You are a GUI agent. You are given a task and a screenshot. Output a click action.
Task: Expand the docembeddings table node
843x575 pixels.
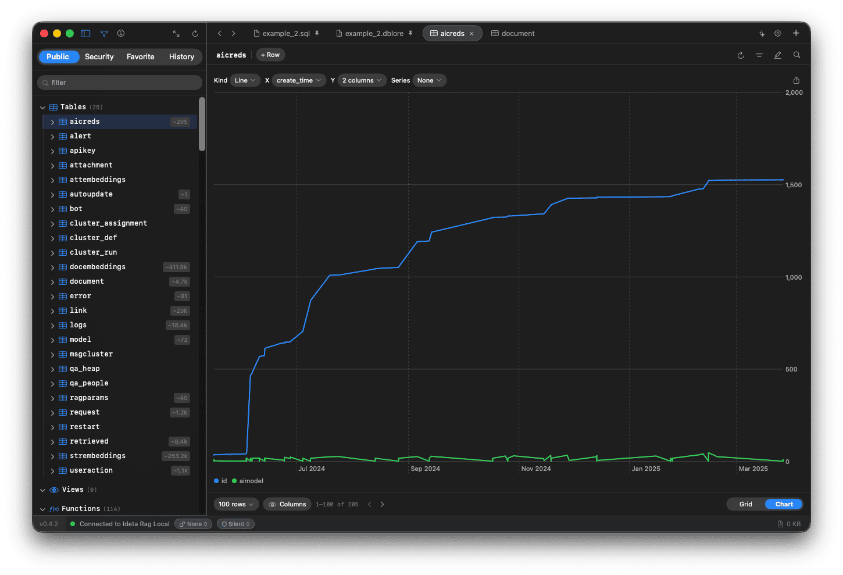coord(52,267)
